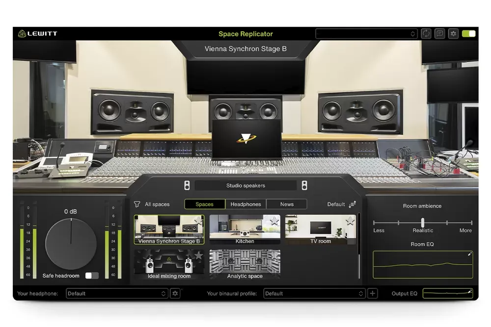Click the 0 dB volume knob
The image size is (491, 327).
(x=71, y=244)
